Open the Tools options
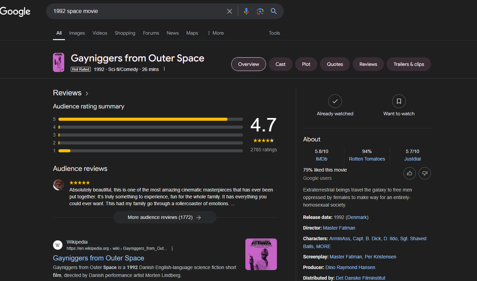Image resolution: width=477 pixels, height=281 pixels. [x=274, y=33]
